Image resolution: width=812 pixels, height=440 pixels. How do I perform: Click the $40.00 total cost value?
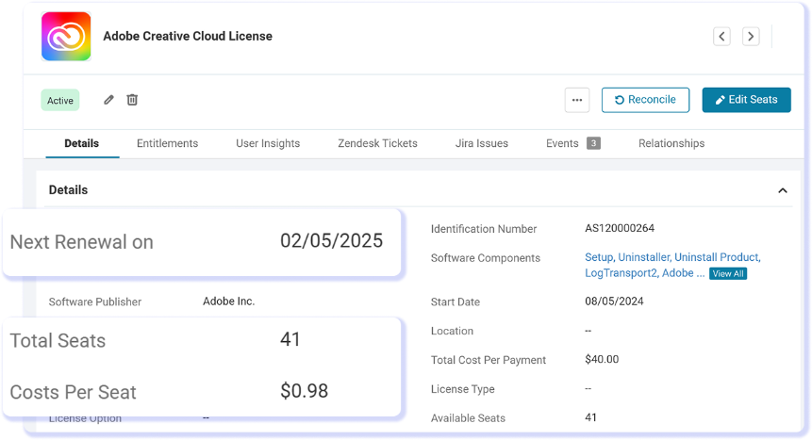coord(602,359)
